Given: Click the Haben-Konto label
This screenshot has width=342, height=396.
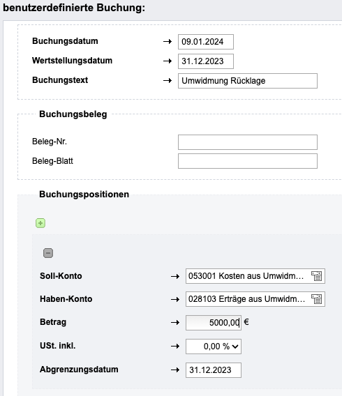Looking at the screenshot, I should 66,299.
